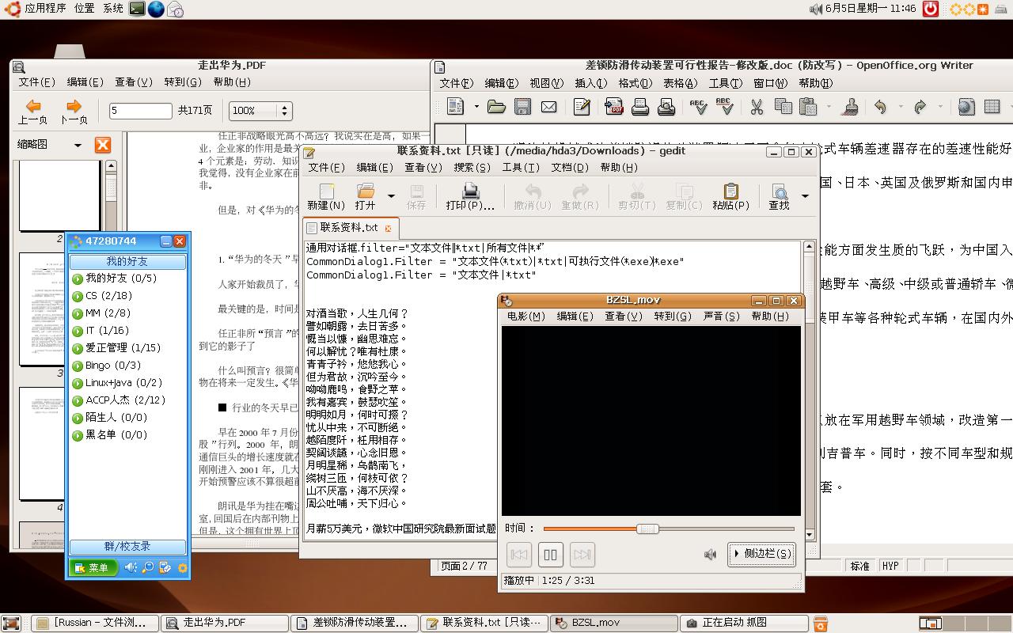
Task: Select 联系资料.txt tab in gedit
Action: pos(349,228)
